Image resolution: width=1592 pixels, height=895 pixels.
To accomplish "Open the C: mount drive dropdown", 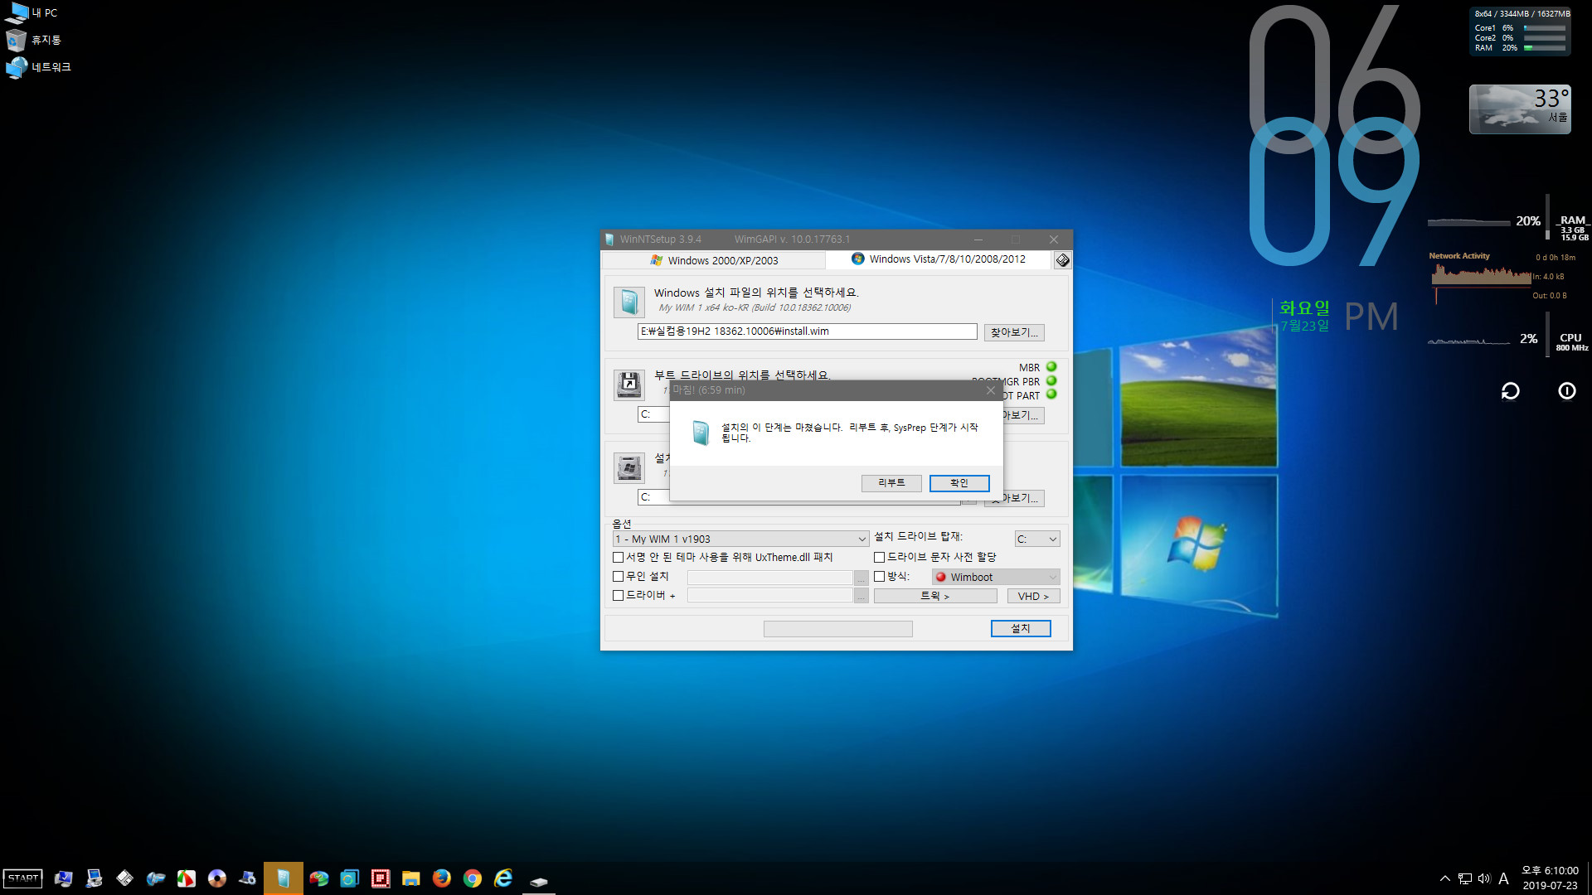I will click(x=1037, y=539).
